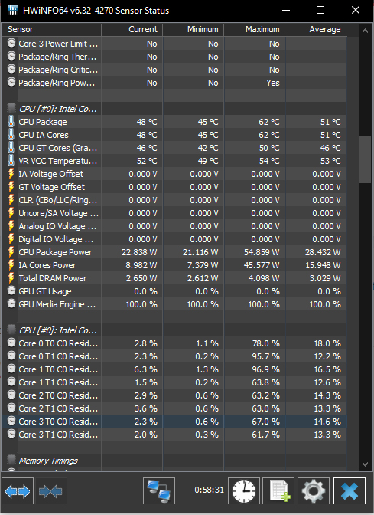Viewport: 374px width, 515px height.
Task: Click the vertical scrollbar thumb
Action: coord(365,159)
